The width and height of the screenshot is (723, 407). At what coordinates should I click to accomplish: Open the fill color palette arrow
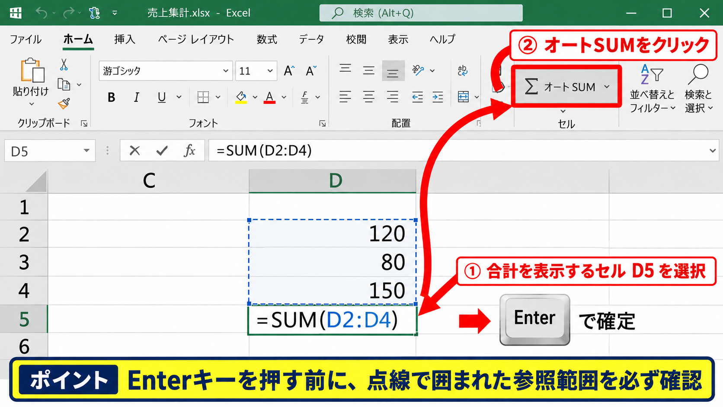pos(255,97)
